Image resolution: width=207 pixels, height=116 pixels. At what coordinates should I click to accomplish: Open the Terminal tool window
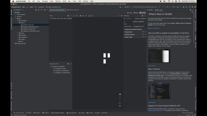tap(46, 113)
